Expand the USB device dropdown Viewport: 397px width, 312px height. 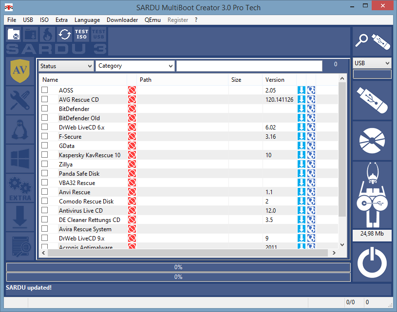click(x=372, y=63)
